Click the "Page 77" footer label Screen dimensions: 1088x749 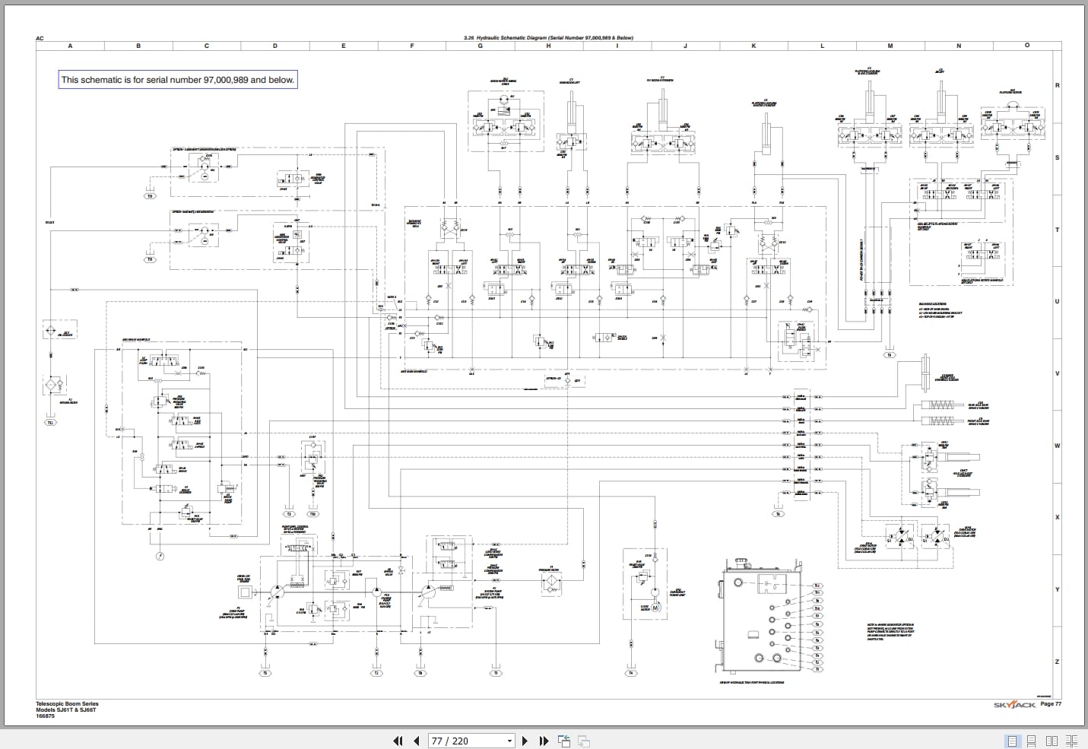(x=1051, y=704)
